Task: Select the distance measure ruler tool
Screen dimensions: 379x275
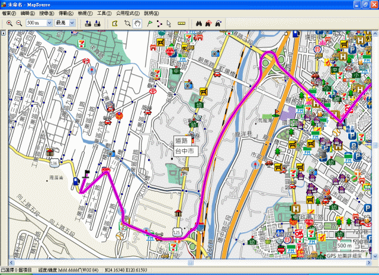Action: click(181, 23)
